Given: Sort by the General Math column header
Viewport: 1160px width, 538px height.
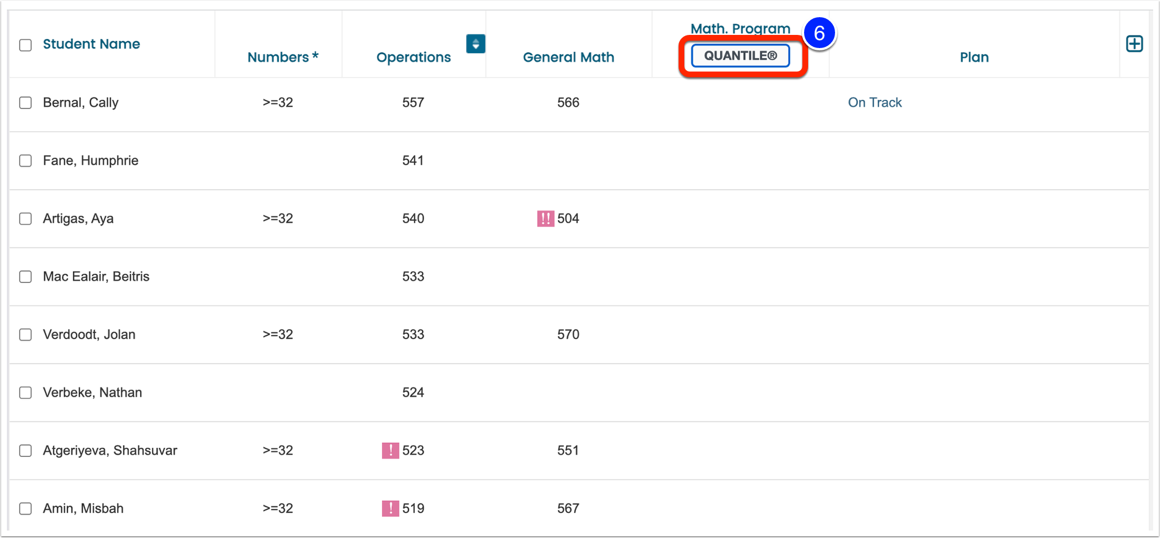Looking at the screenshot, I should pyautogui.click(x=569, y=57).
